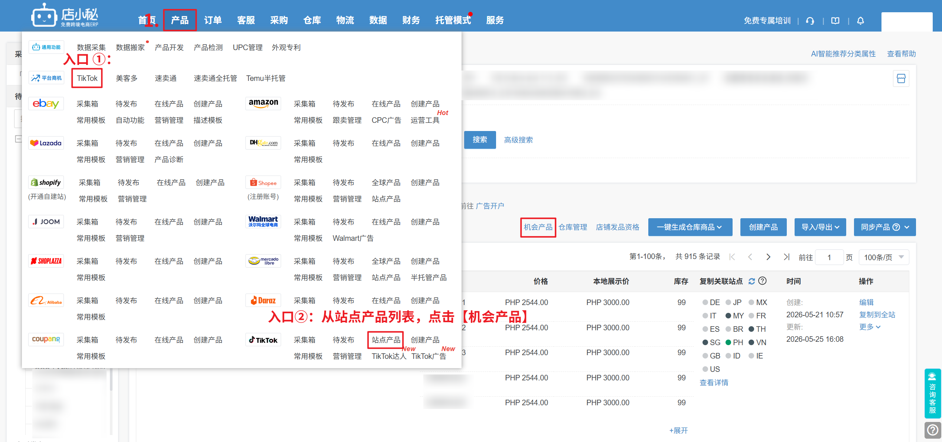The height and width of the screenshot is (442, 942).
Task: Open the 100条/页 page size selector
Action: 884,257
